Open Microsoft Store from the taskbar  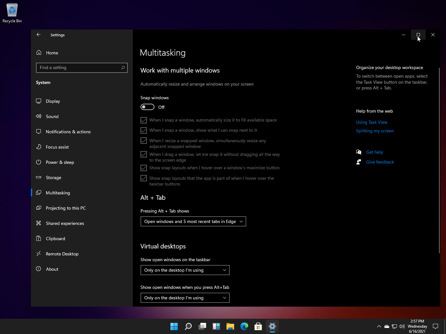tap(258, 326)
